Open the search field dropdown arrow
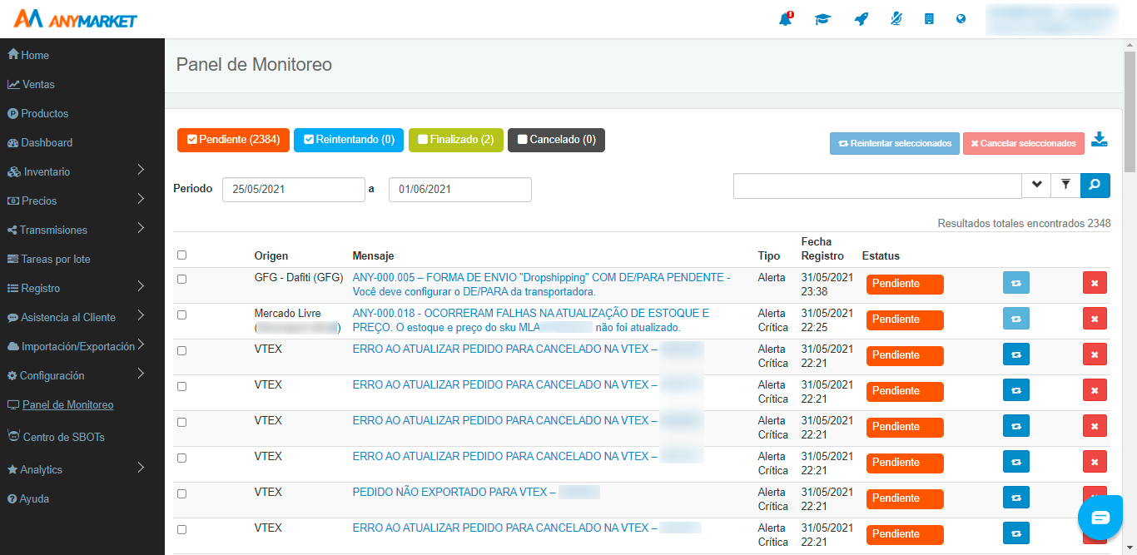The width and height of the screenshot is (1137, 555). coord(1036,186)
